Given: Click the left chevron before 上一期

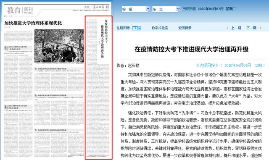Looking at the screenshot, I should click(x=227, y=28).
